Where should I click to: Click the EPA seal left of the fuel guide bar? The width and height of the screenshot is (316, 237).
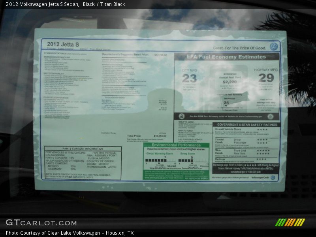coord(182,116)
